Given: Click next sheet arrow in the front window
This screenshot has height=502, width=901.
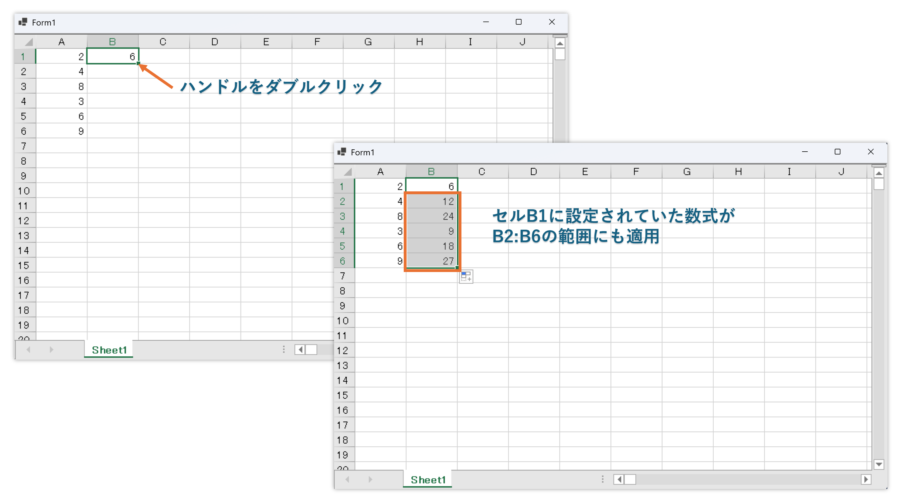Looking at the screenshot, I should pos(370,479).
